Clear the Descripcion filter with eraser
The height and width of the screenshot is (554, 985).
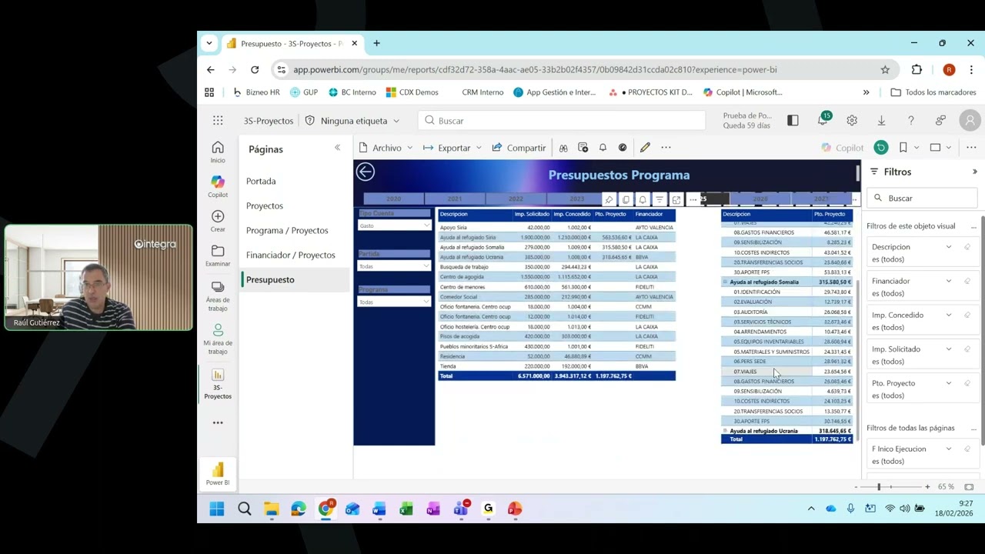967,247
